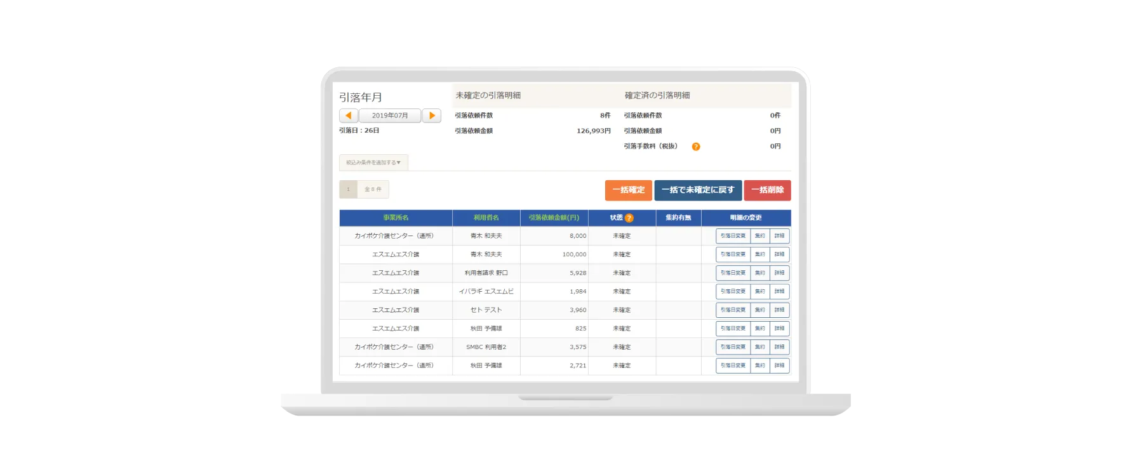Go to next month with right arrow
Screen dimensions: 1143x472
(x=432, y=115)
